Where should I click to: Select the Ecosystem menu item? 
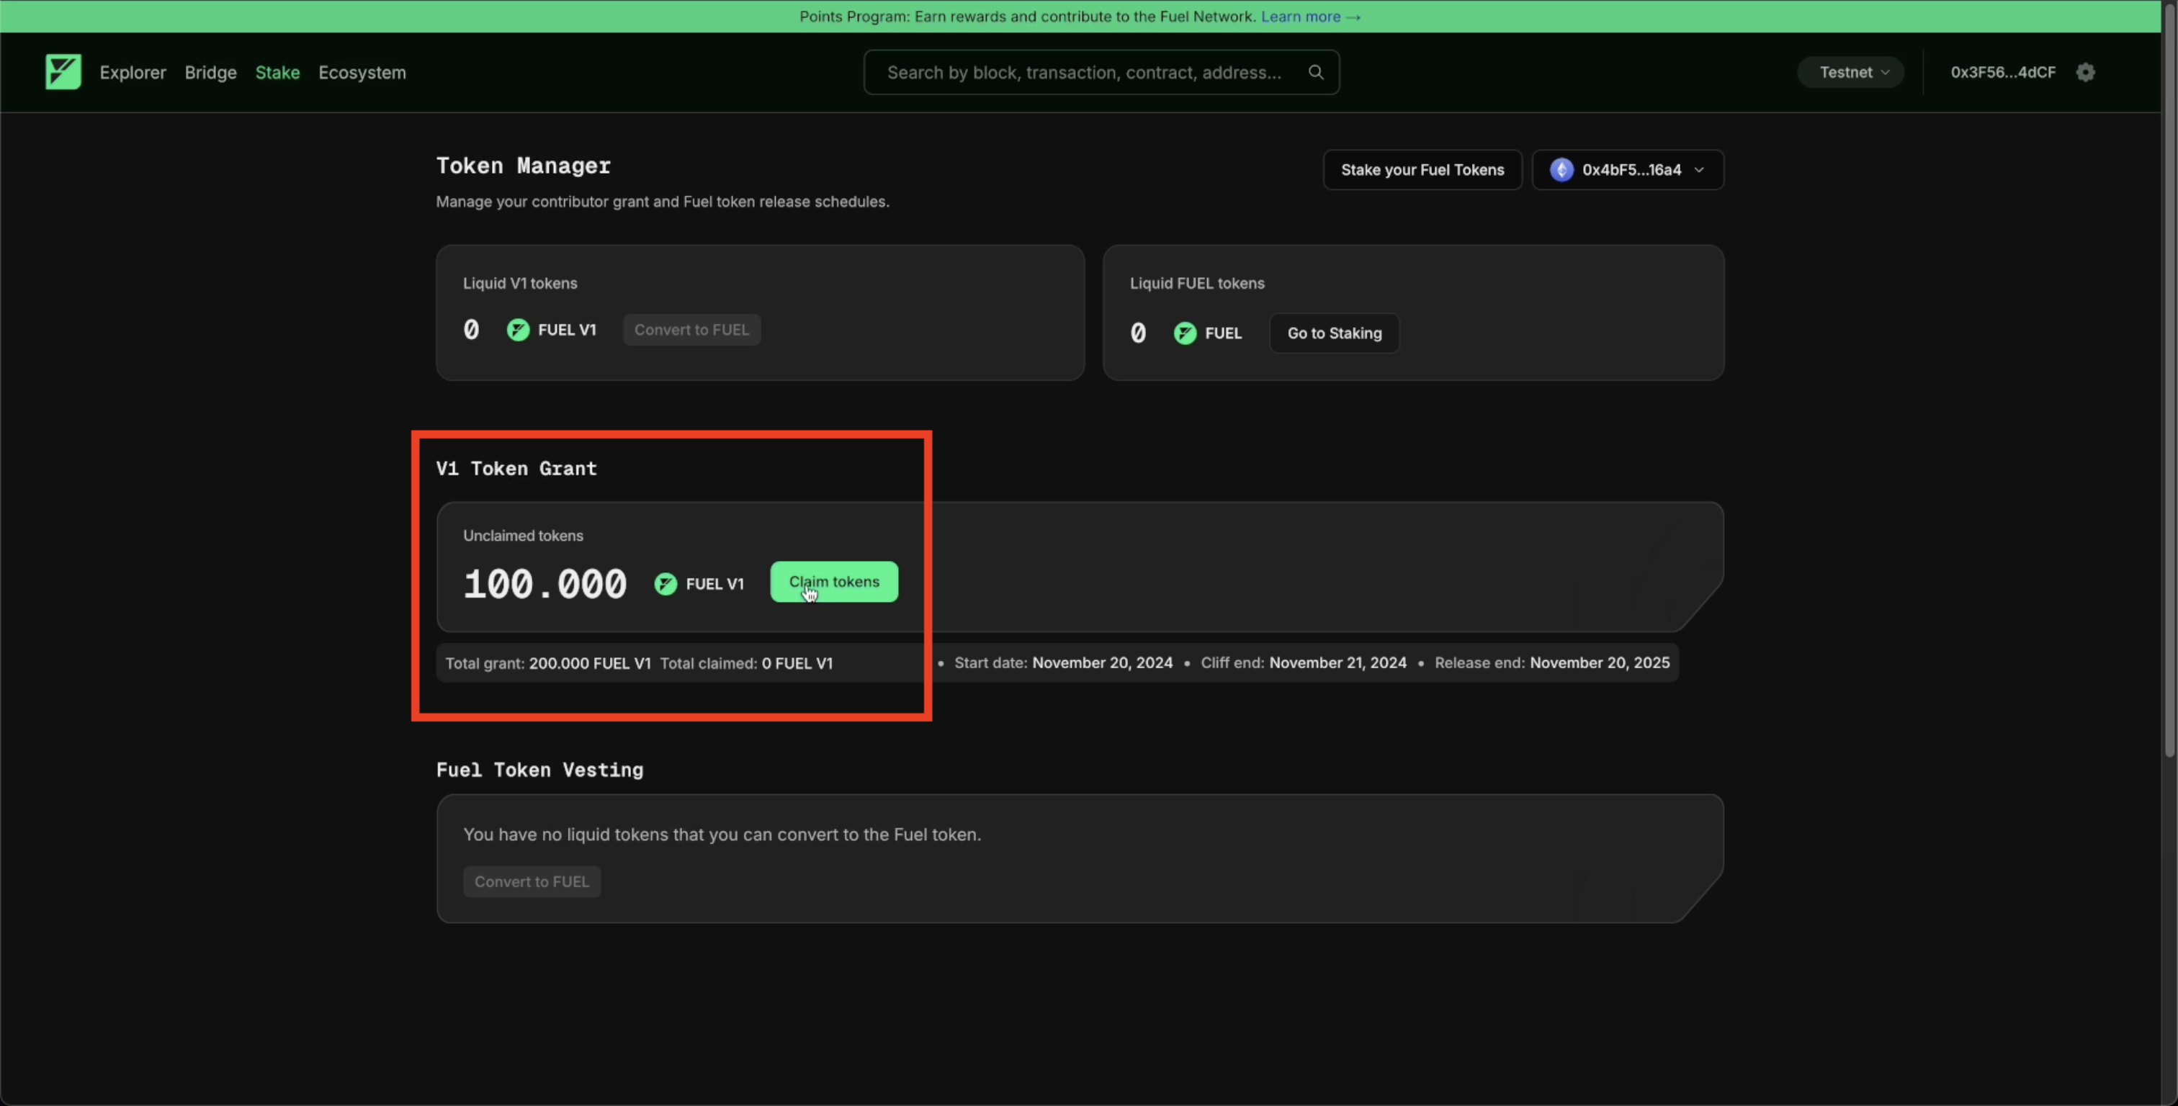(362, 73)
